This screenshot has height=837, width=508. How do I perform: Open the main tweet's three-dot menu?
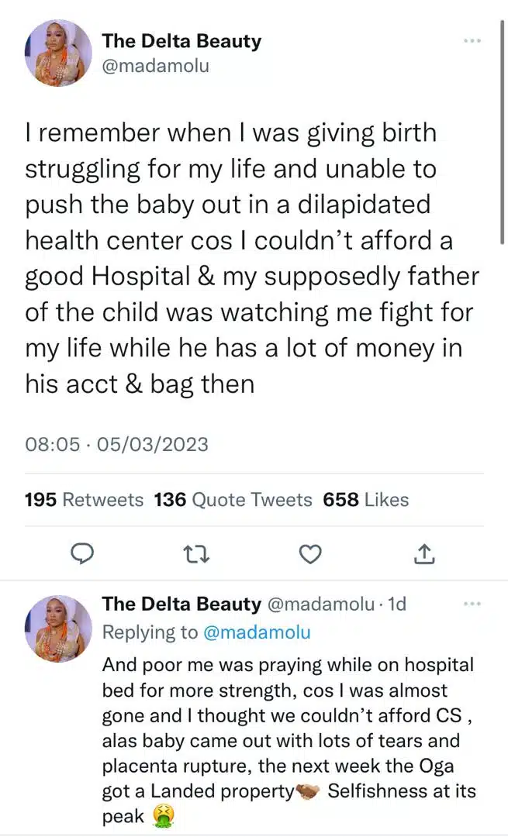click(472, 40)
